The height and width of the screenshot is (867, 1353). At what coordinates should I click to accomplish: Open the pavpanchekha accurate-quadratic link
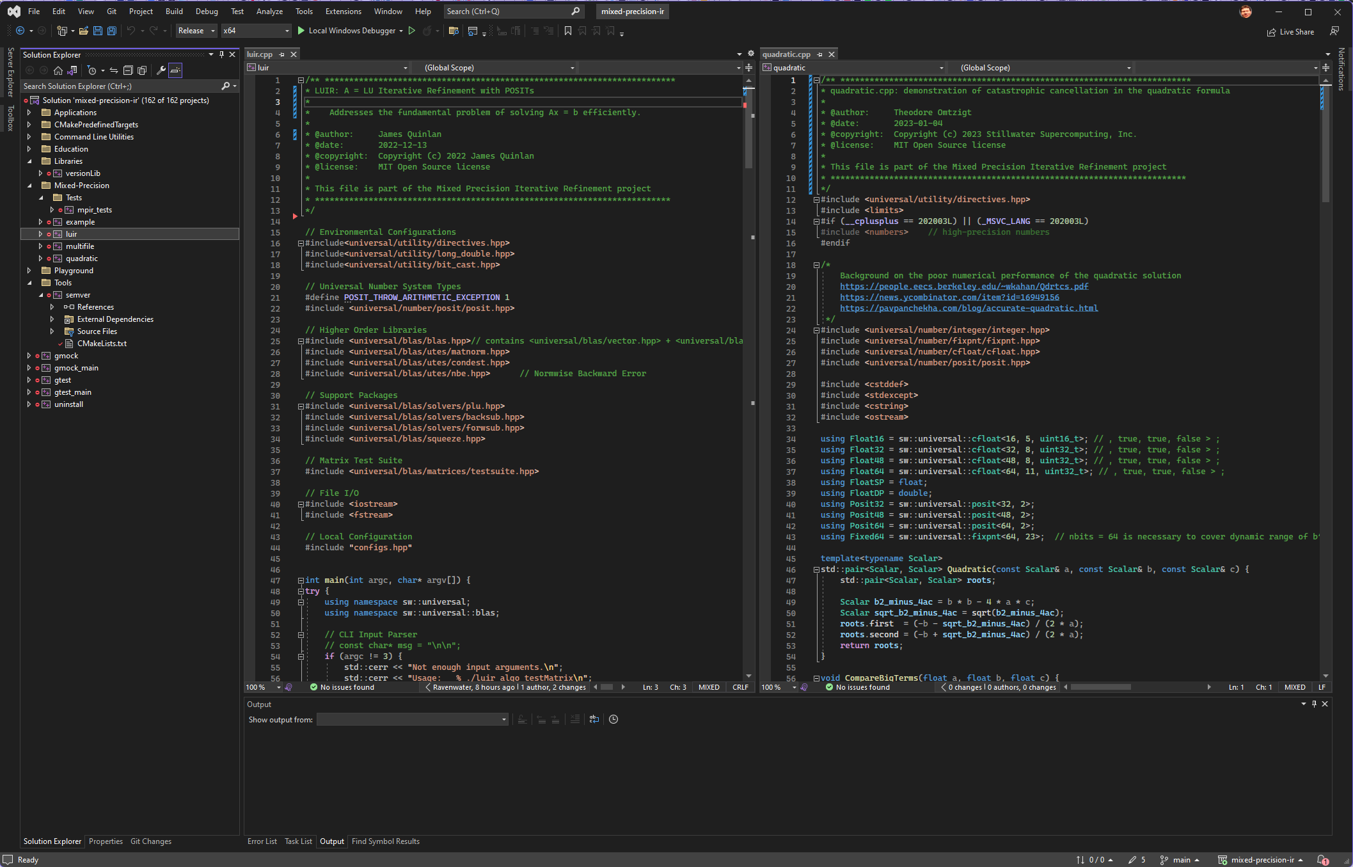click(x=969, y=308)
